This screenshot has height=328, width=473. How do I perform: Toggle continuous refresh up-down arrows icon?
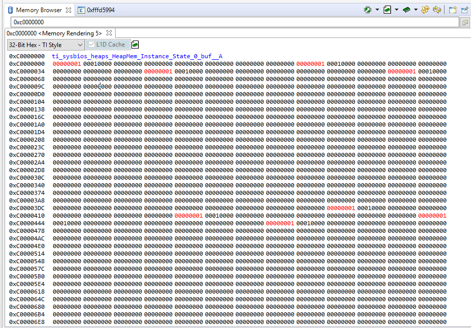pyautogui.click(x=425, y=10)
